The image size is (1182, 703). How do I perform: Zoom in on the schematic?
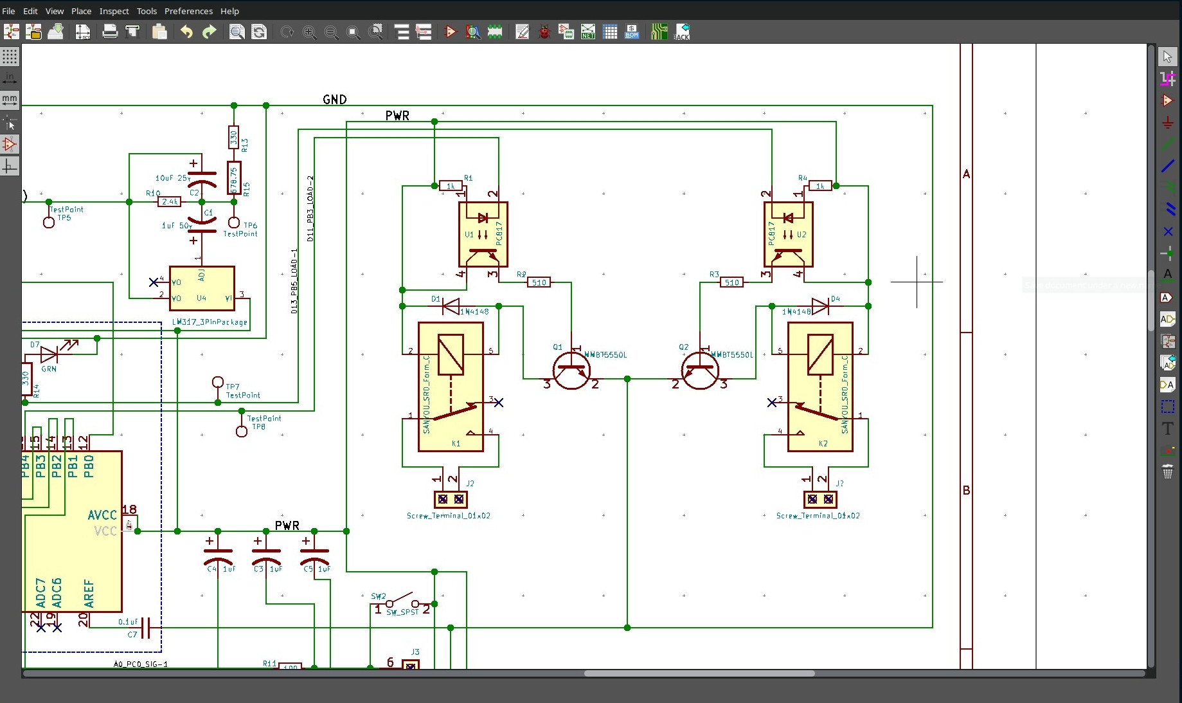click(x=309, y=32)
